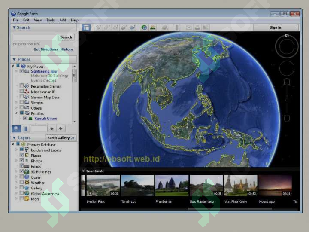Screen dimensions: 309x232
Task: Collapse the Tour Guide strip
Action: pos(83,171)
